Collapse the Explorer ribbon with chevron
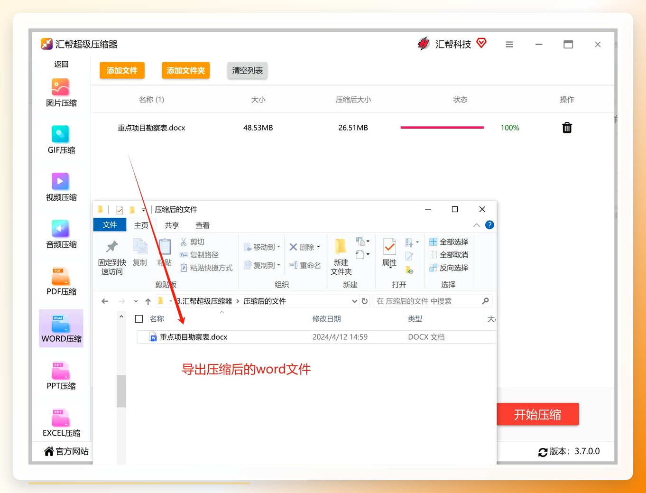Image resolution: width=646 pixels, height=493 pixels. (476, 225)
